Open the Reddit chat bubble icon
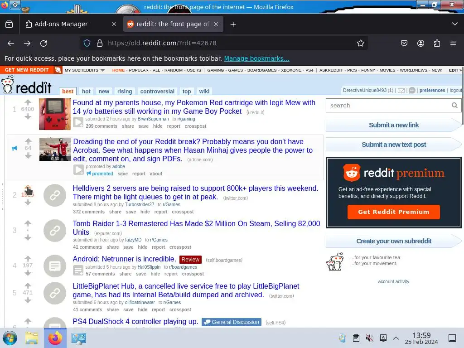The height and width of the screenshot is (348, 464). pyautogui.click(x=412, y=91)
